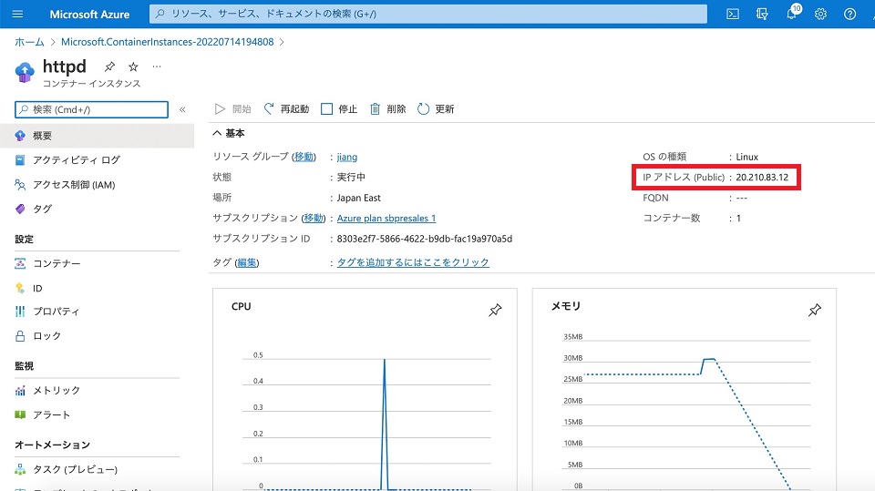Open the help question mark icon
The width and height of the screenshot is (875, 491).
[x=849, y=14]
